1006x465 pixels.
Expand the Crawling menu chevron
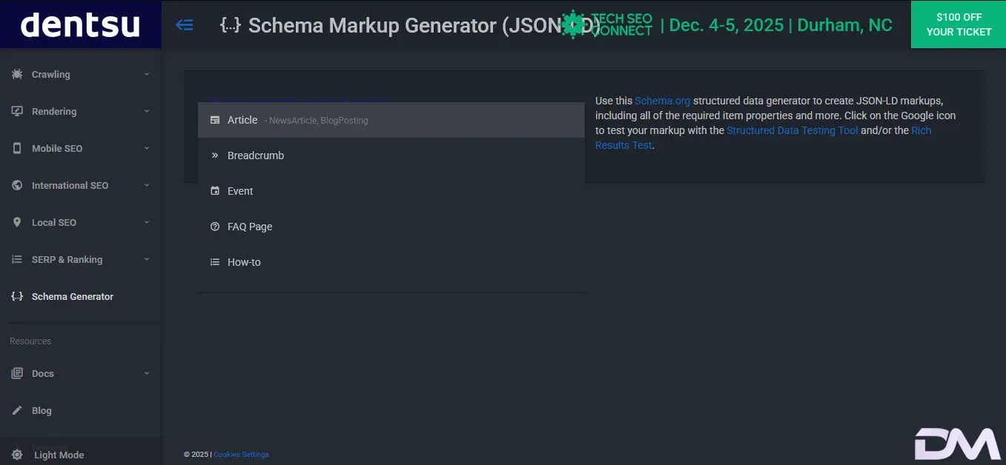(147, 74)
